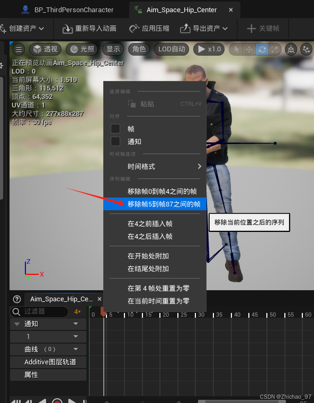Activate the Scale transform tool

(x=274, y=49)
